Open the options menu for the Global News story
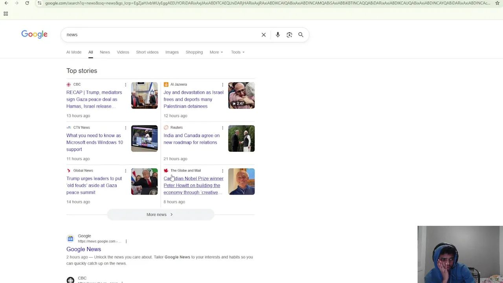This screenshot has height=283, width=503. click(125, 171)
